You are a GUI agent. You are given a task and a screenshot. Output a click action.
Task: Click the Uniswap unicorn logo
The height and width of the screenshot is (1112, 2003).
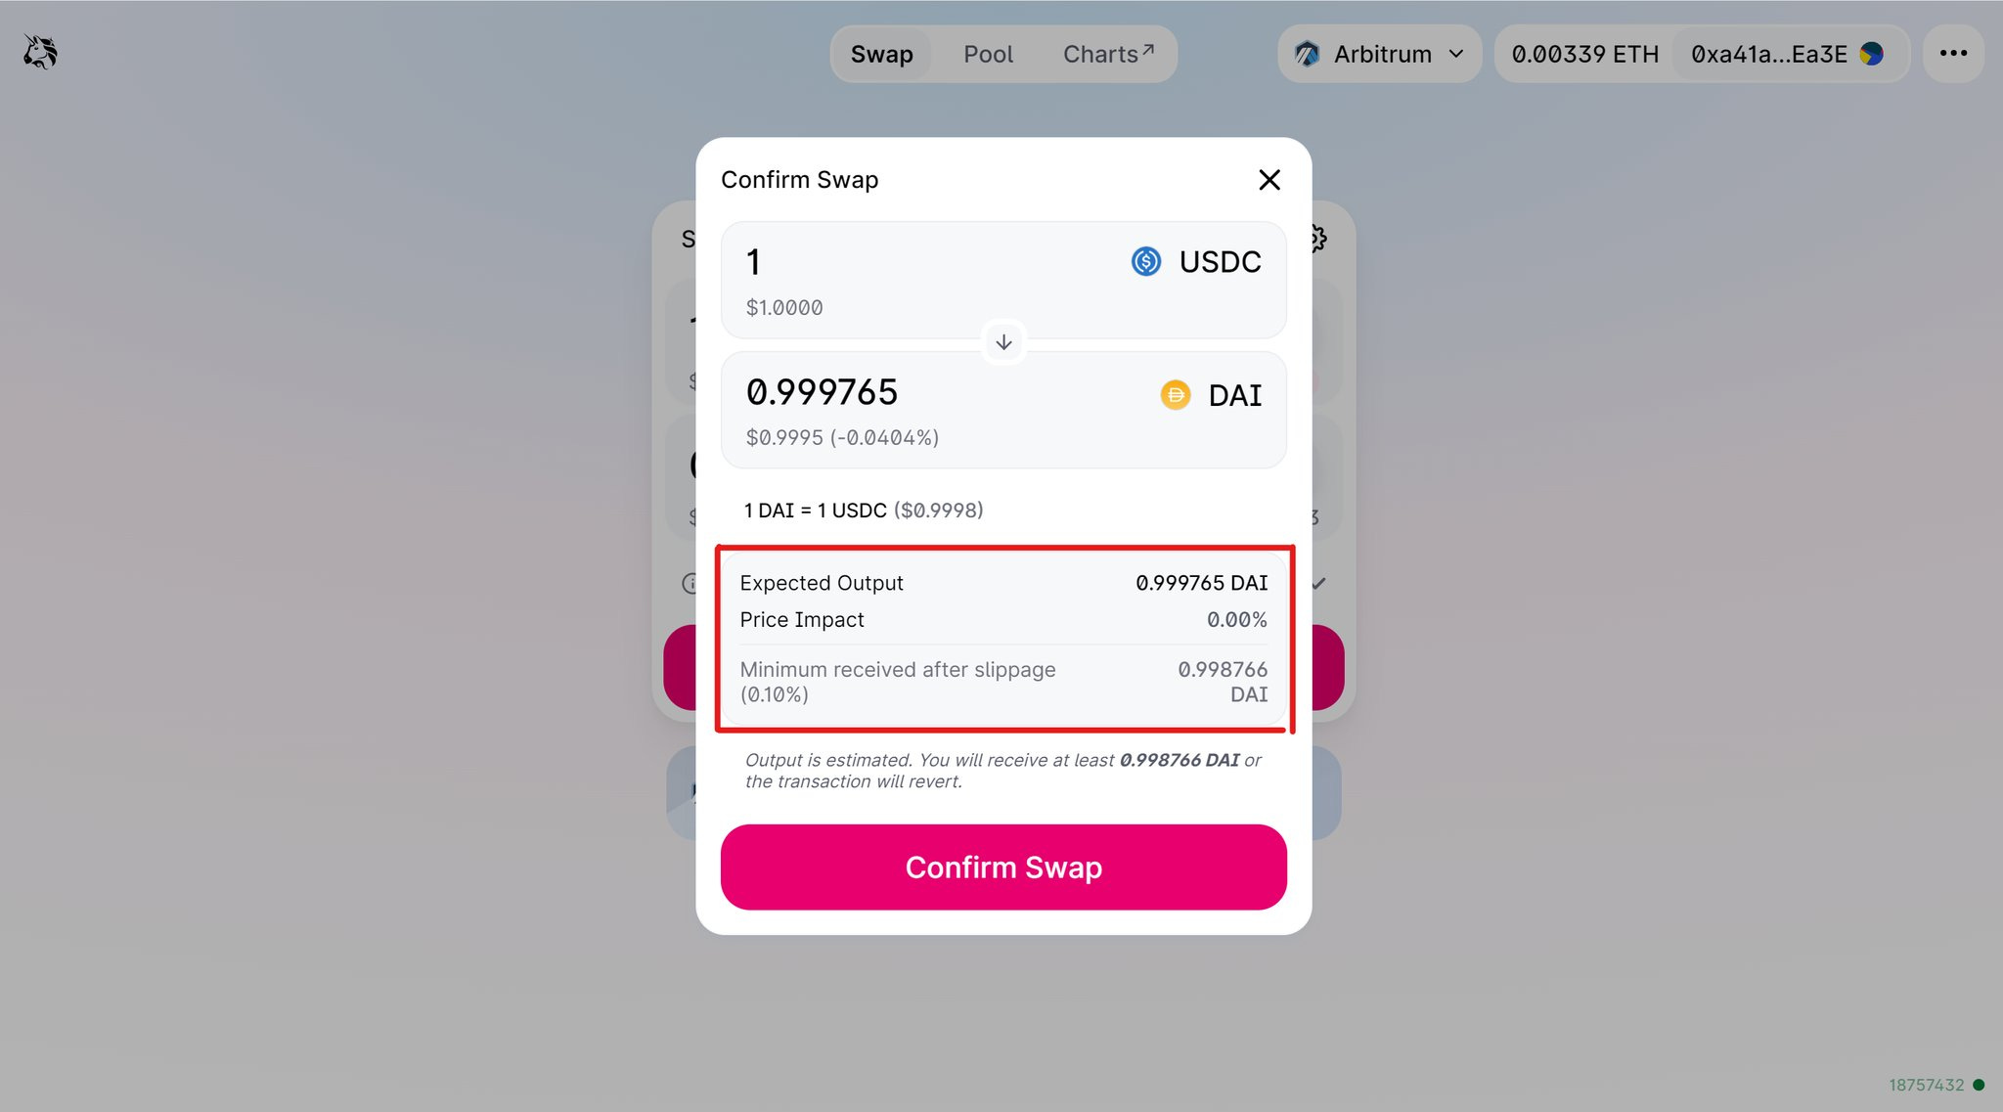(x=40, y=52)
